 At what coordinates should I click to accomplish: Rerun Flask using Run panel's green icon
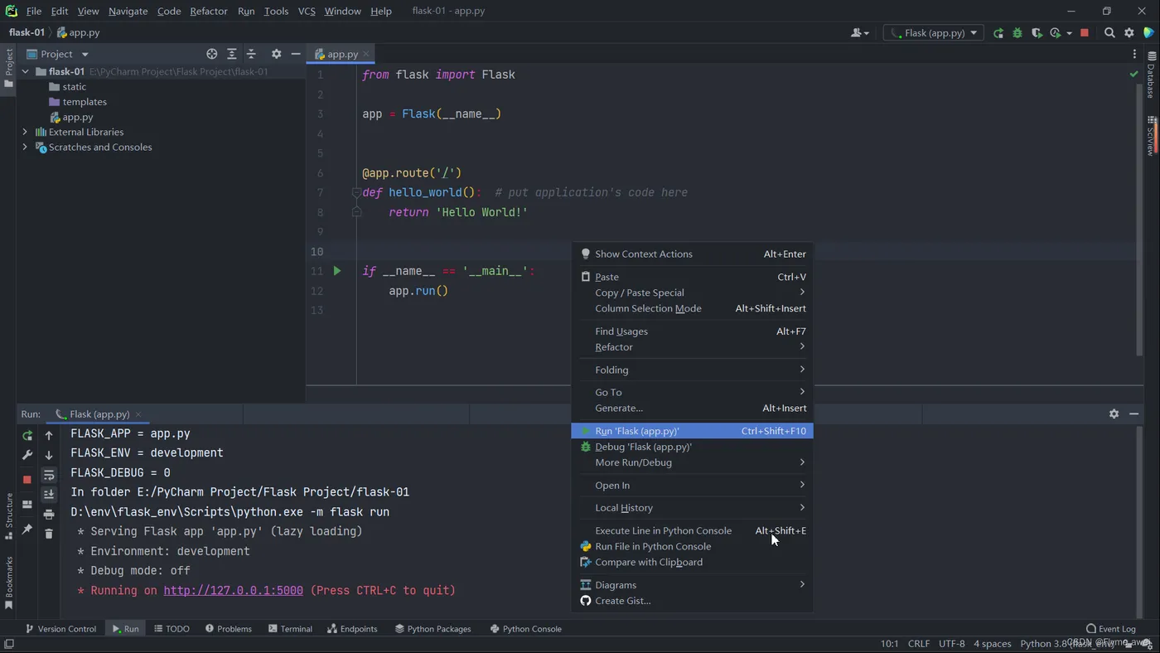27,436
